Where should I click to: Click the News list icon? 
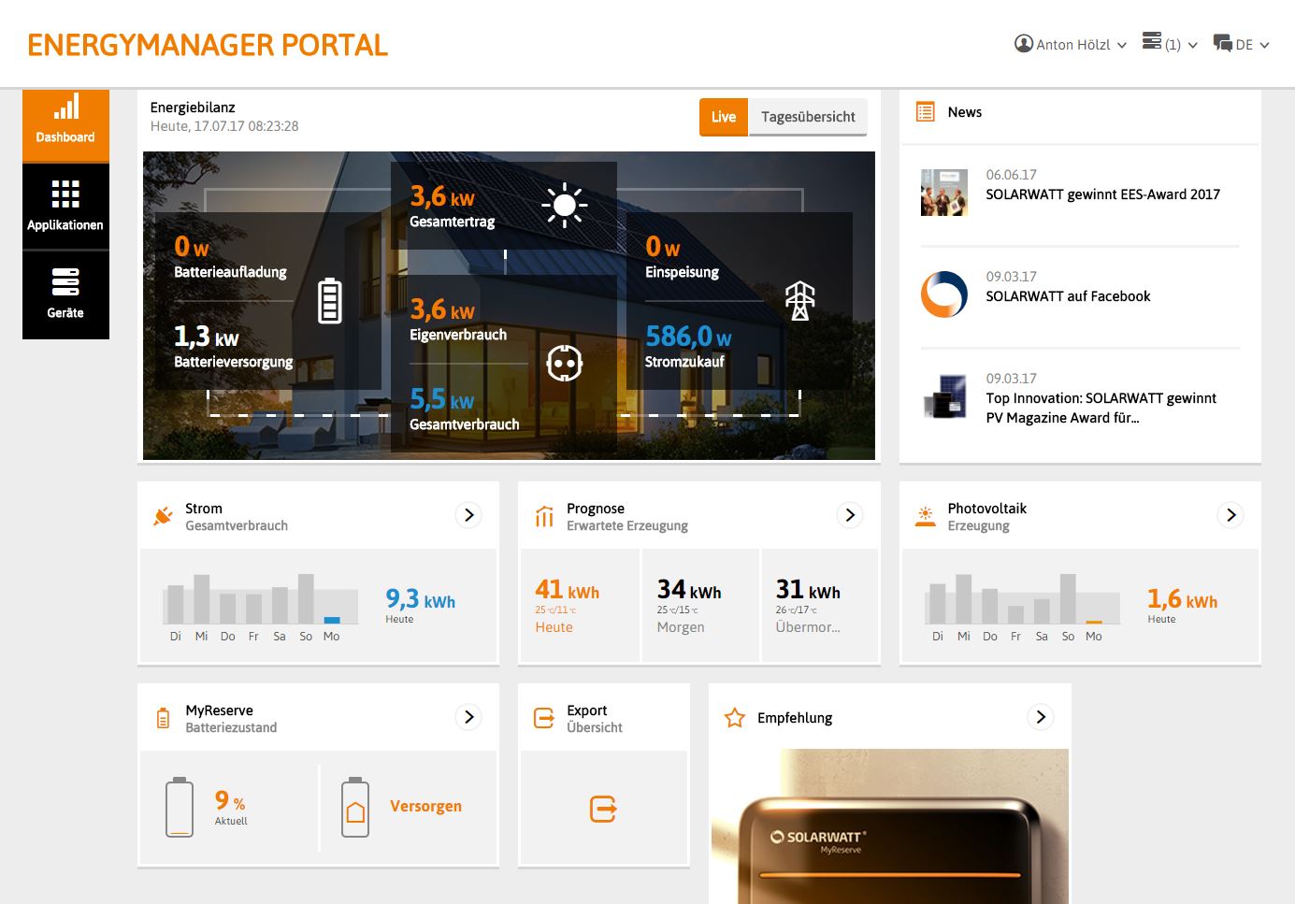(x=926, y=112)
